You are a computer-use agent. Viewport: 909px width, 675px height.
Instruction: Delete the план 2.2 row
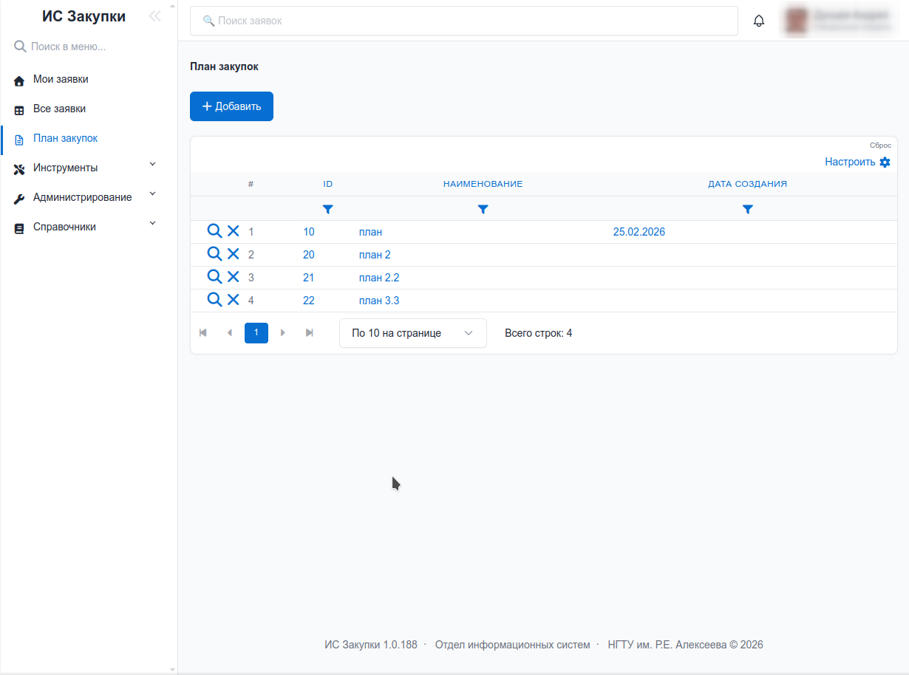click(233, 277)
